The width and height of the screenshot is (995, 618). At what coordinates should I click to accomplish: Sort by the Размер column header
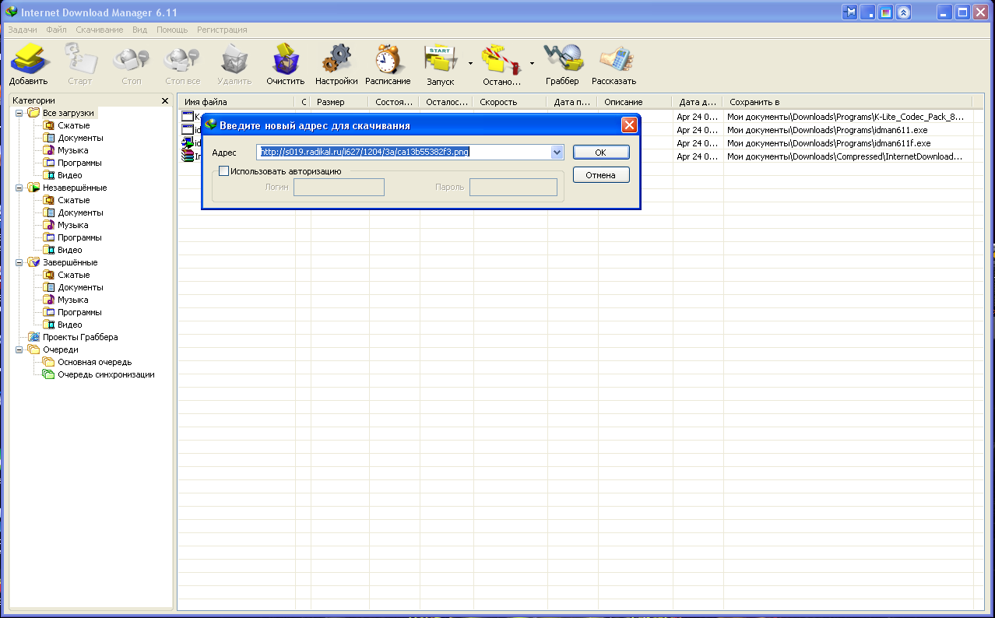coord(340,102)
